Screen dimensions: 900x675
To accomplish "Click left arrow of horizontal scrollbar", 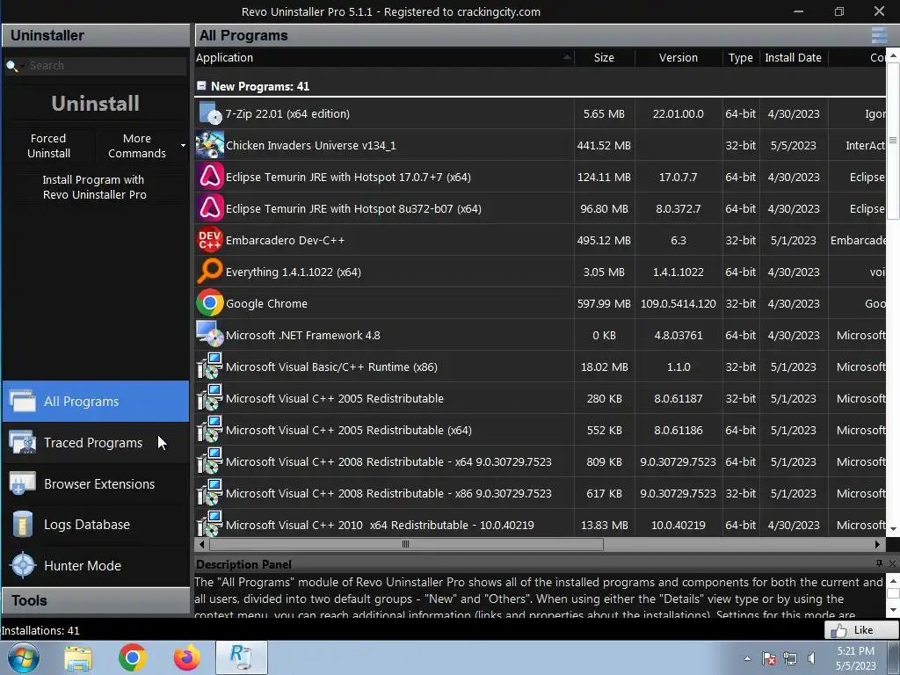I will pos(201,544).
